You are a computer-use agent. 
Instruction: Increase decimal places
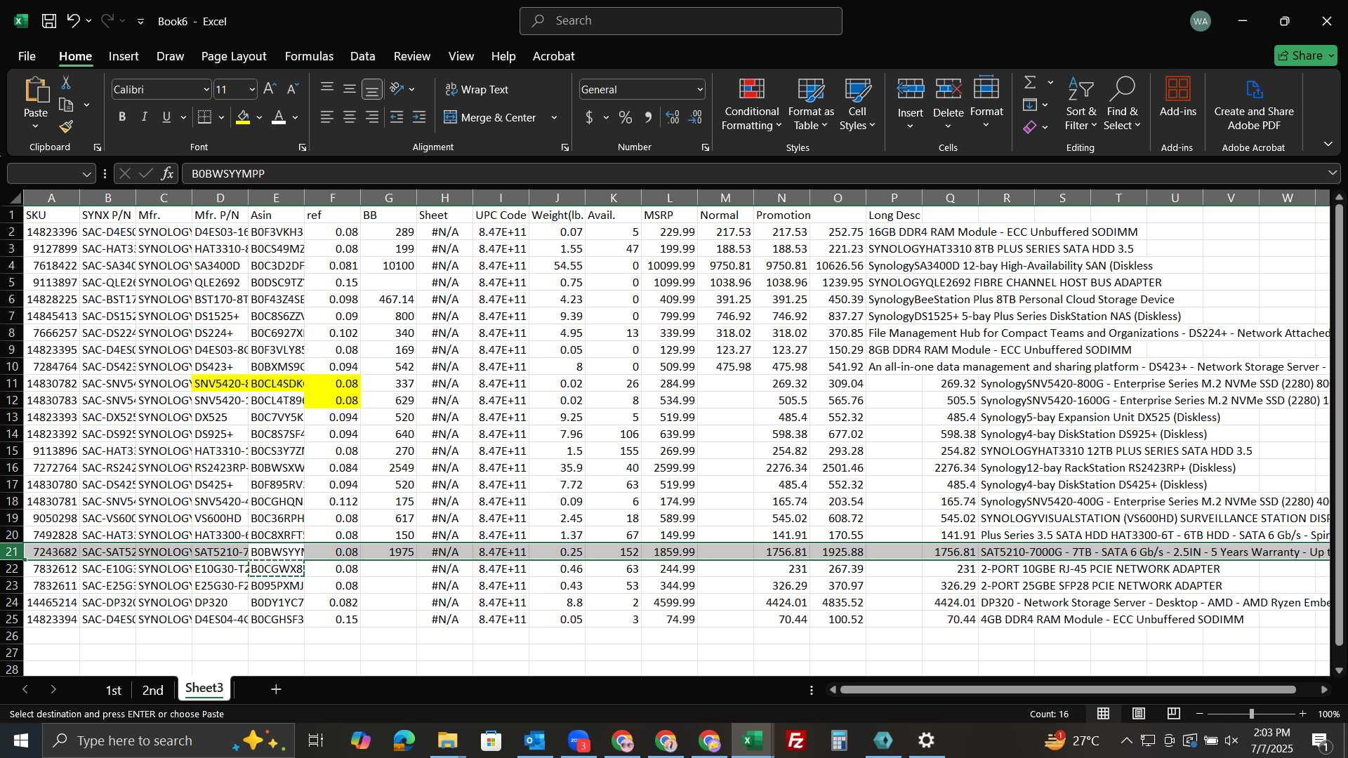[x=673, y=117]
